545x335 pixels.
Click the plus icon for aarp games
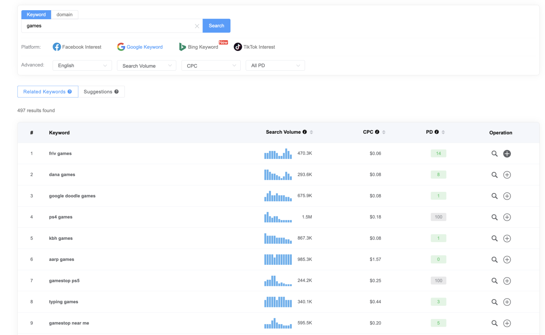tap(507, 259)
